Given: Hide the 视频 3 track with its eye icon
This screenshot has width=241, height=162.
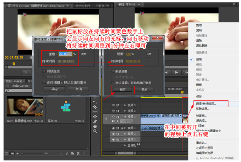Looking at the screenshot, I should (x=113, y=105).
